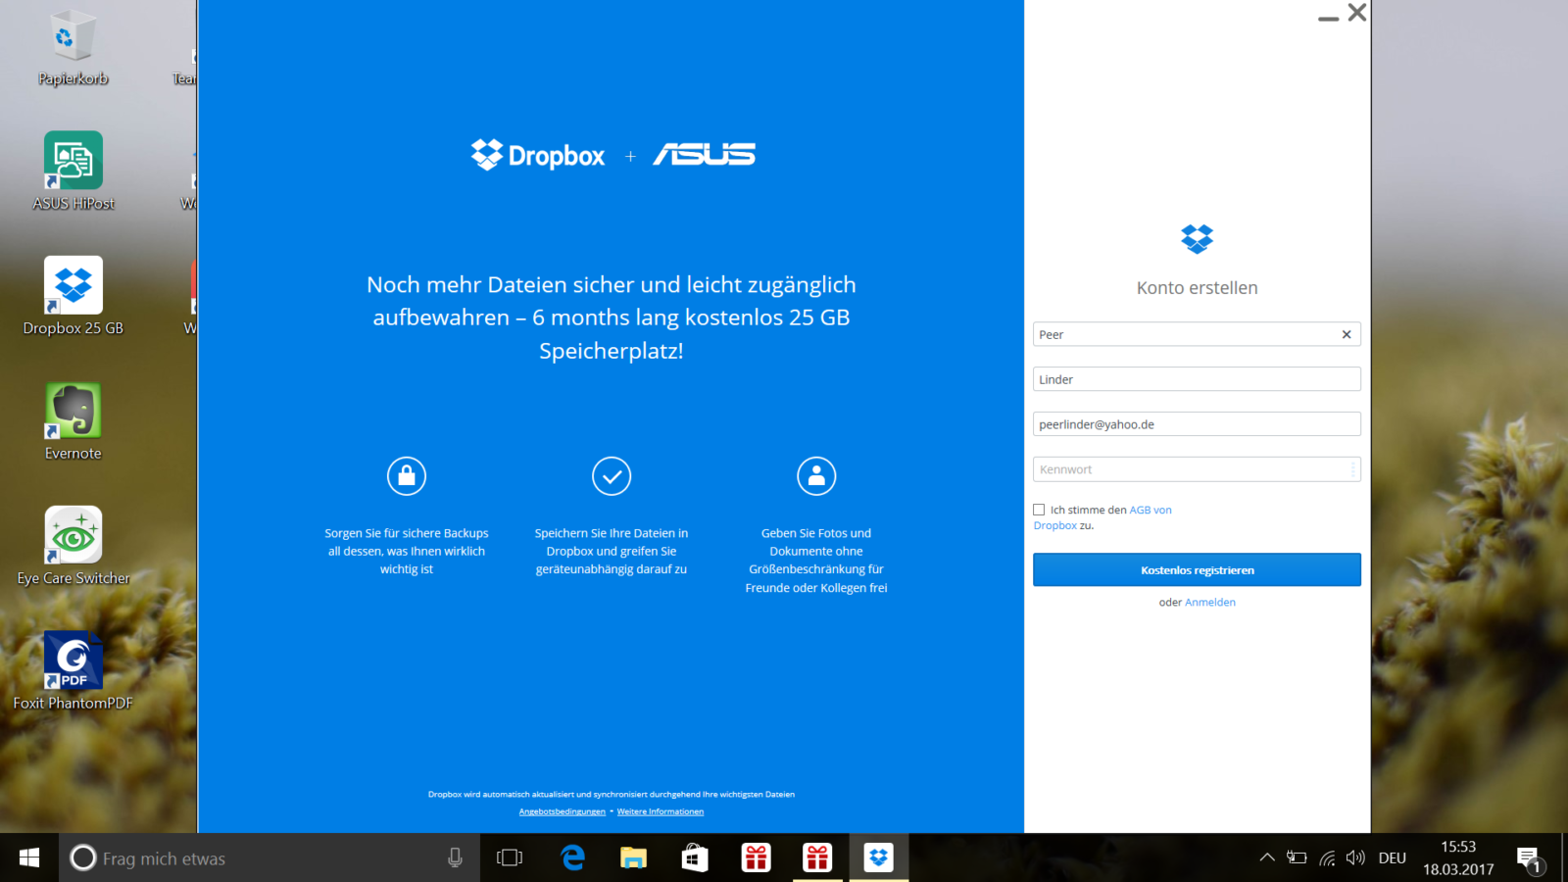Open ASUS HiPost desktop icon
The height and width of the screenshot is (882, 1568).
point(73,162)
